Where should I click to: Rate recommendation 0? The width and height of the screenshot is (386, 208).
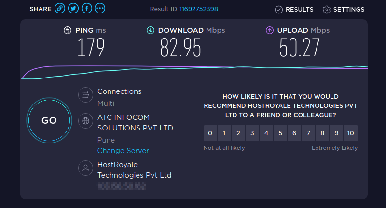pos(210,133)
